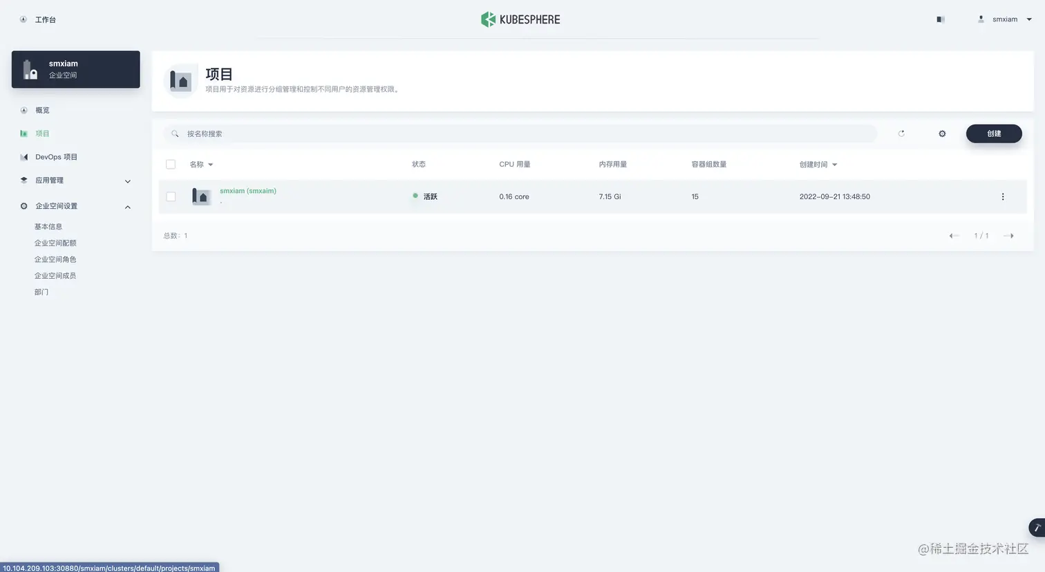Click the 总数: 1 total count text
1045x572 pixels.
(176, 236)
